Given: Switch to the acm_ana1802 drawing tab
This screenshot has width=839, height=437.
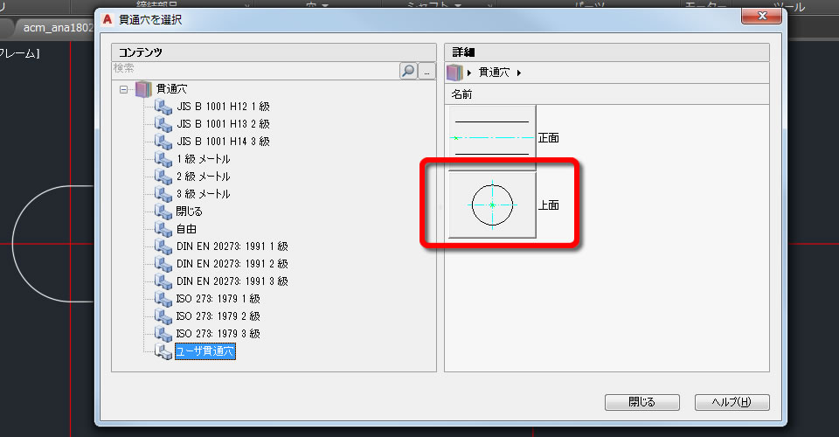Looking at the screenshot, I should click(58, 28).
